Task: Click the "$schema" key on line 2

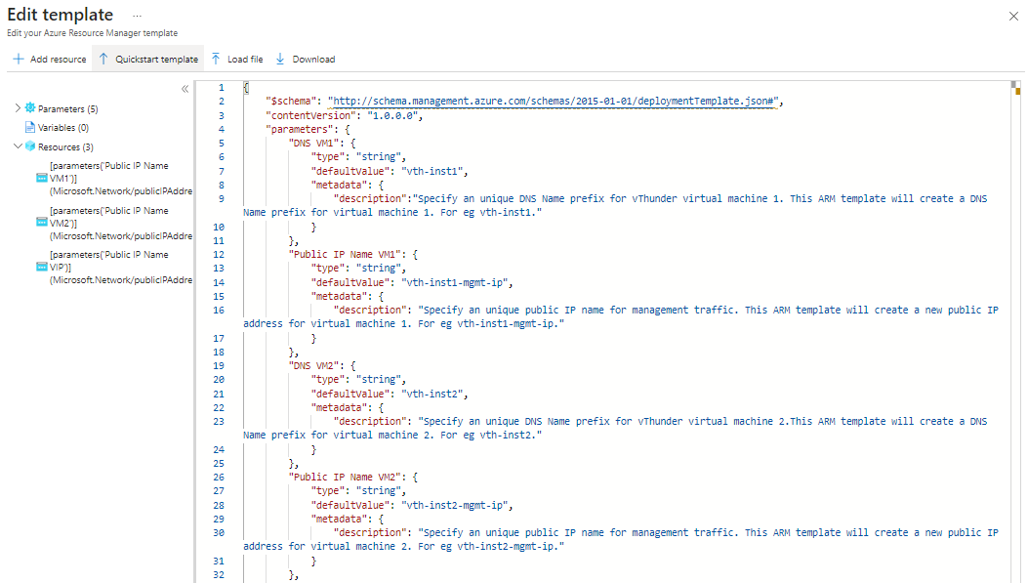Action: 291,101
